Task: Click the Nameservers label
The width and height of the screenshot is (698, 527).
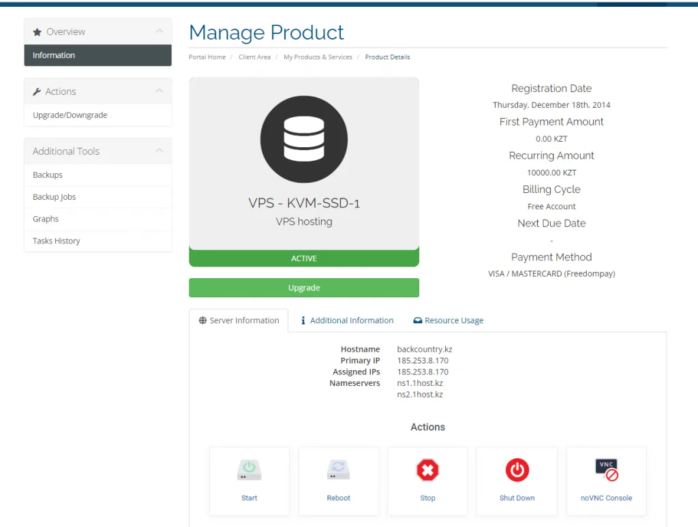Action: [354, 383]
